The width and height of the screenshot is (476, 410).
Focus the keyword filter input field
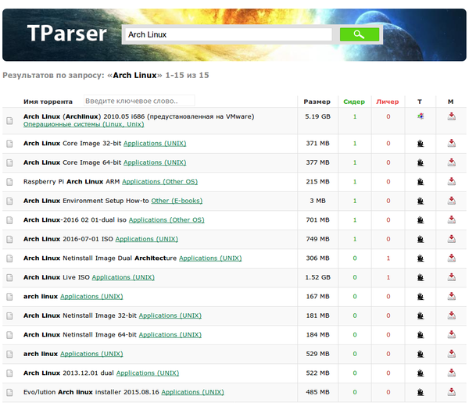tap(139, 101)
